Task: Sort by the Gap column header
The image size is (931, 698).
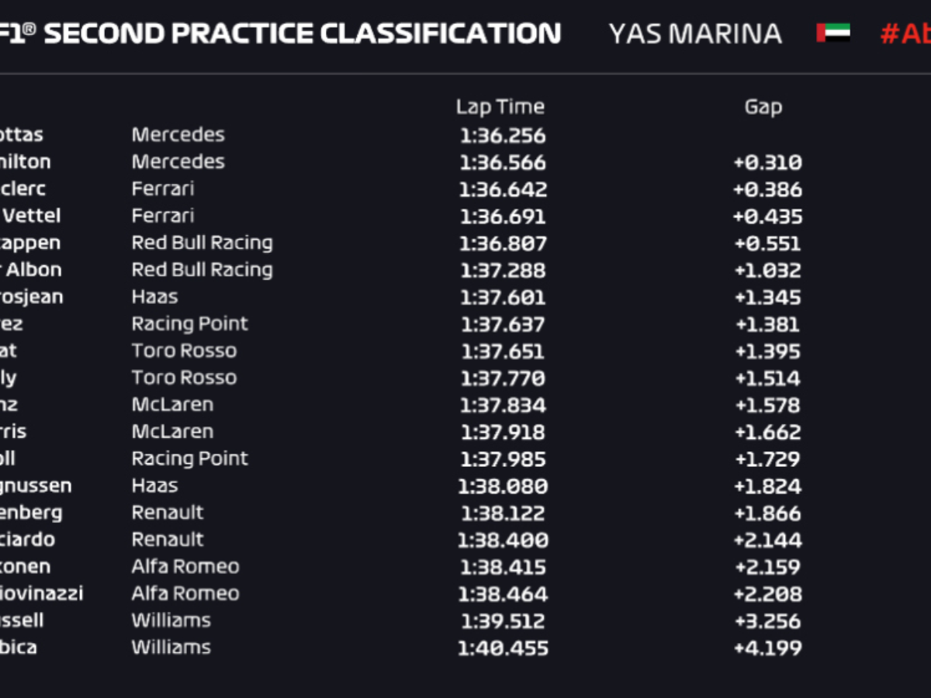Action: (x=763, y=107)
